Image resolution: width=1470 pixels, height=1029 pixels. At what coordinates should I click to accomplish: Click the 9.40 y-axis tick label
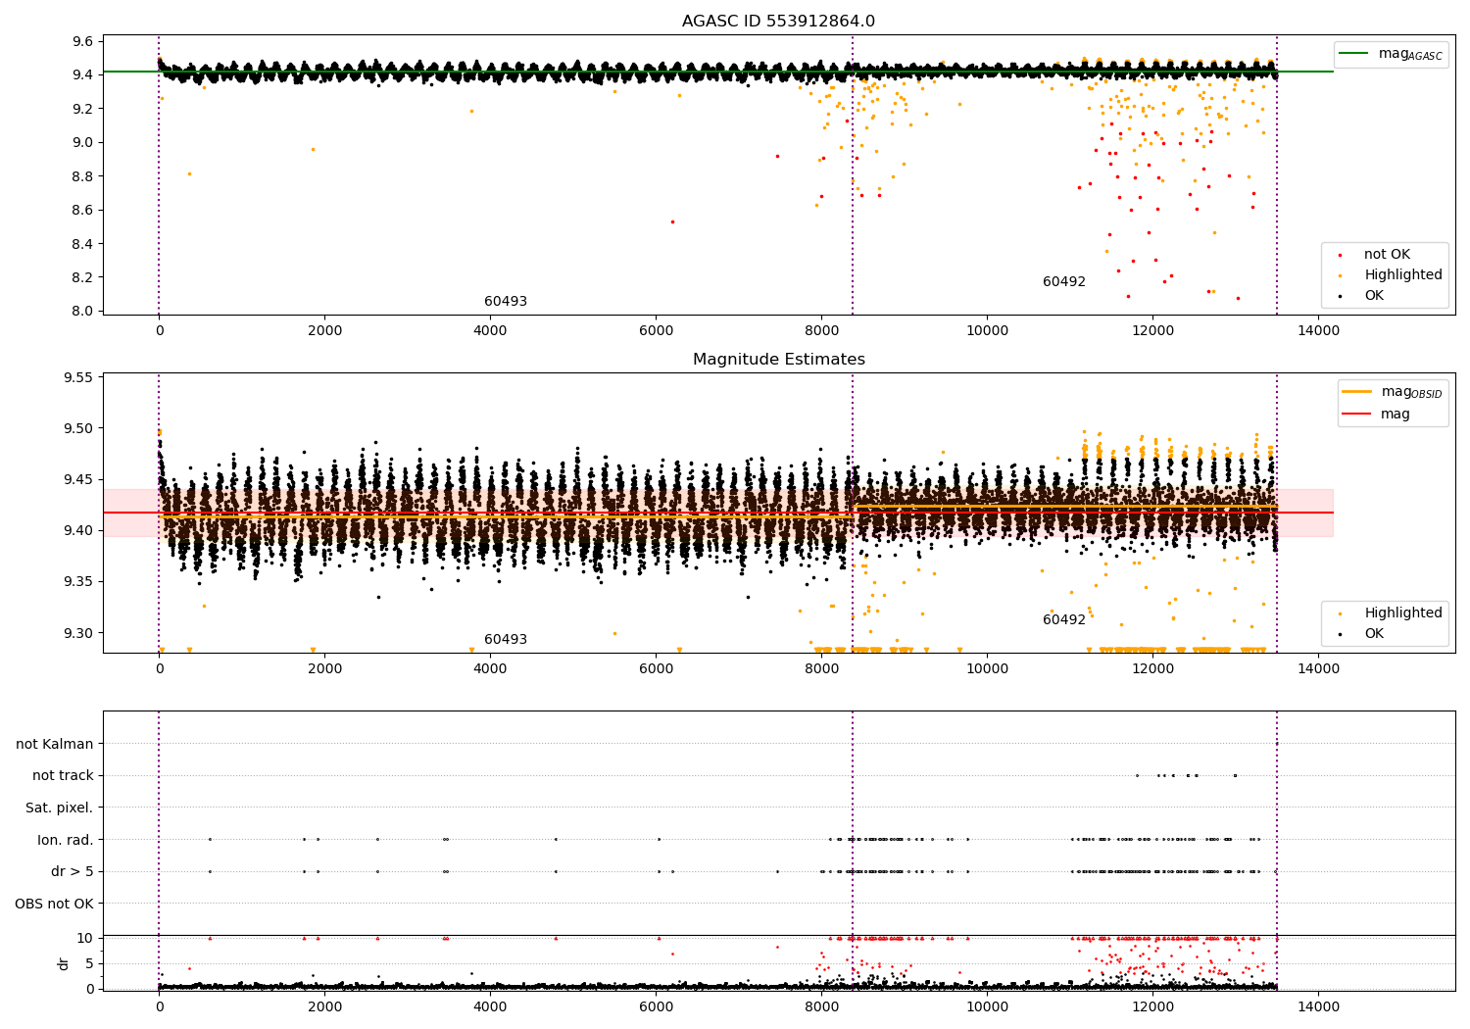(x=78, y=531)
